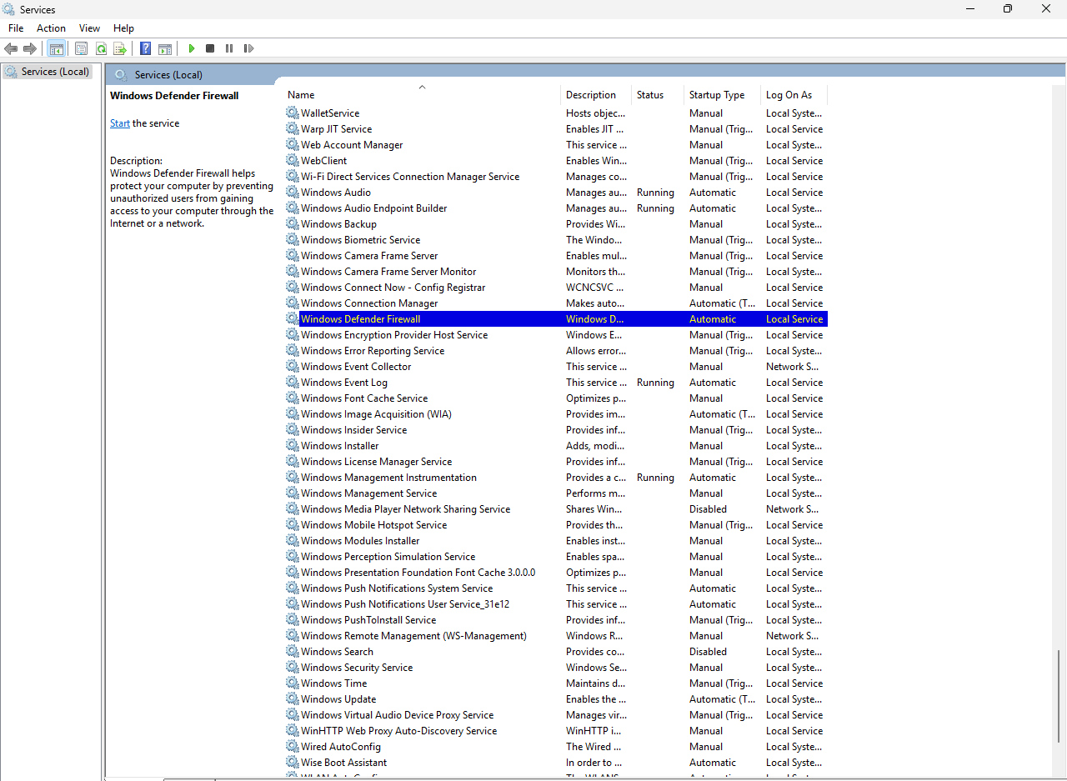
Task: Open the Properties toolbar icon
Action: [81, 48]
